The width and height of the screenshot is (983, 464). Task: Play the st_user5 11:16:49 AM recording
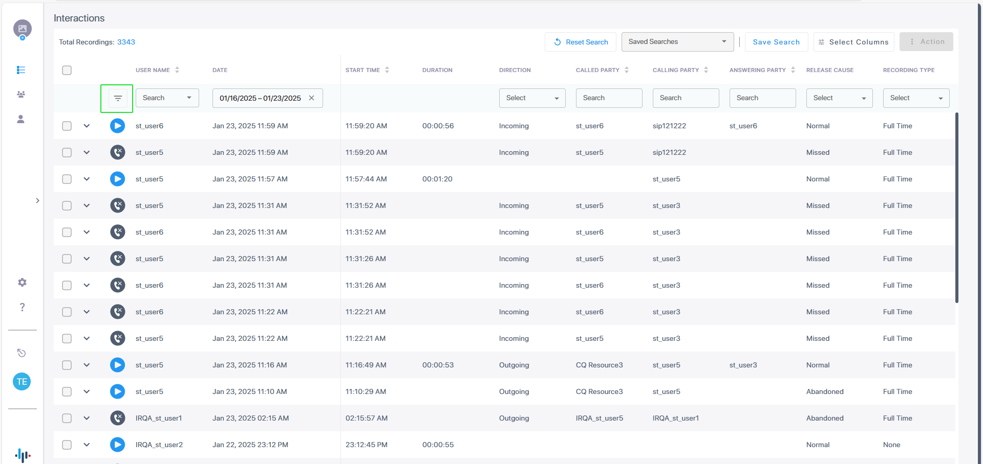pos(118,365)
